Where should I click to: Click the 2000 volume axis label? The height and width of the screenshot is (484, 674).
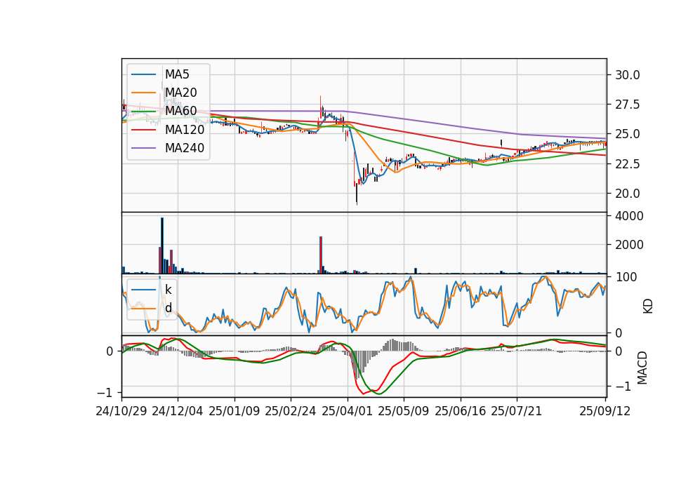629,245
